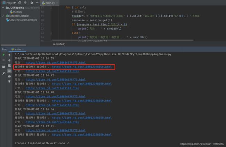This screenshot has width=226, height=147.
Task: Click the restore layout icon in the run panel
Action: [x=3, y=67]
